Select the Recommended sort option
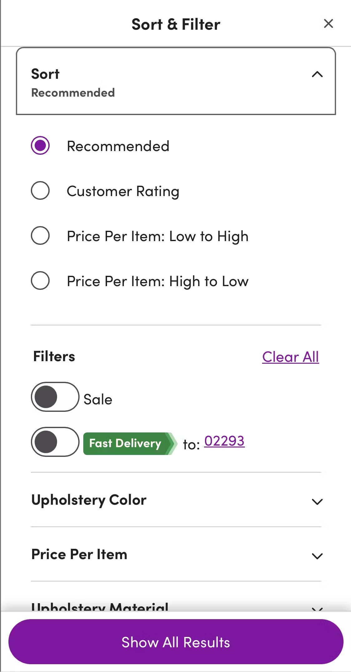The image size is (351, 672). 40,145
